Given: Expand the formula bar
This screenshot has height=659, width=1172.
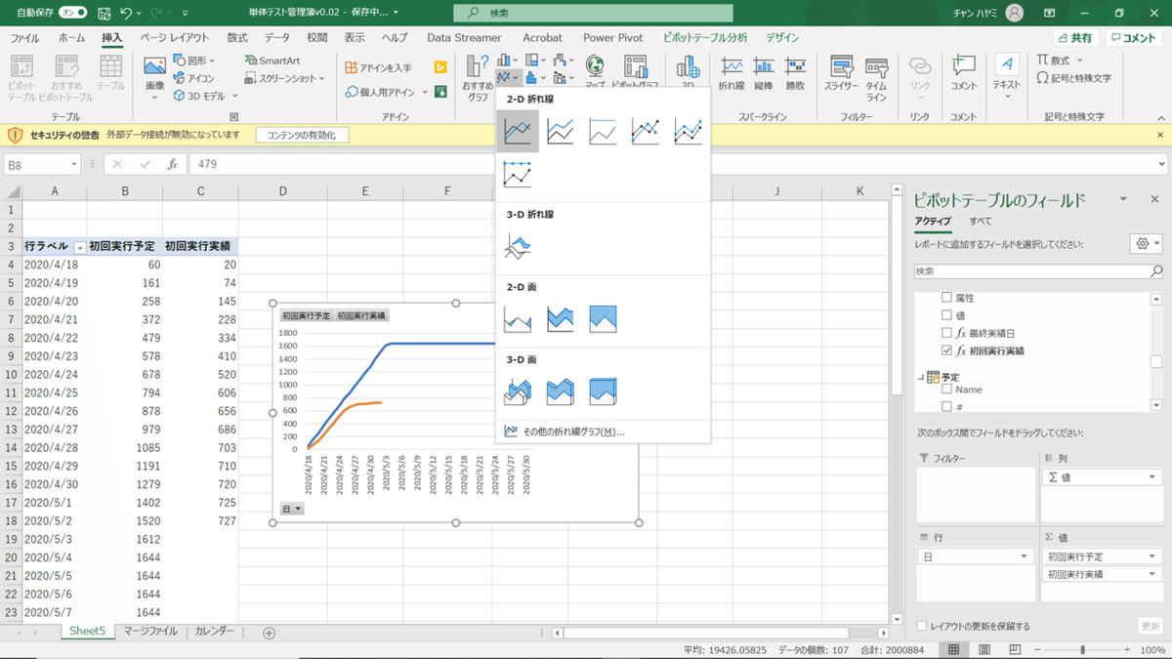Looking at the screenshot, I should pyautogui.click(x=1160, y=164).
